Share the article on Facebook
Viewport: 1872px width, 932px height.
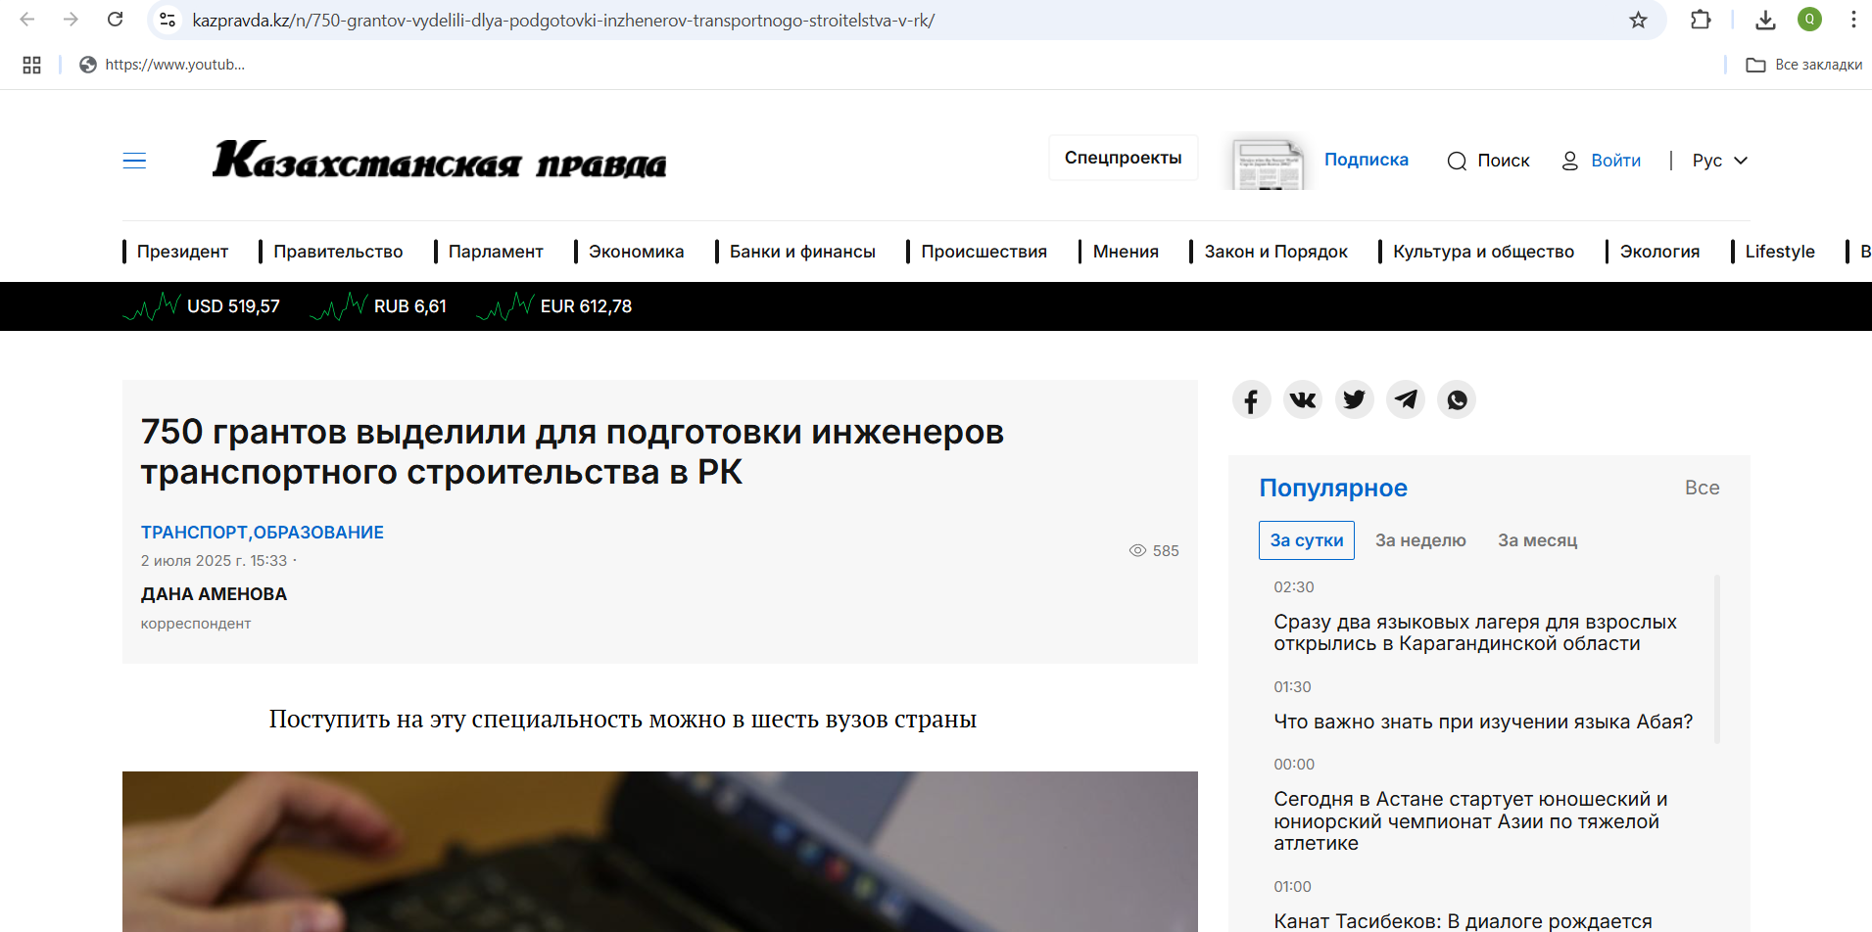[x=1251, y=399]
